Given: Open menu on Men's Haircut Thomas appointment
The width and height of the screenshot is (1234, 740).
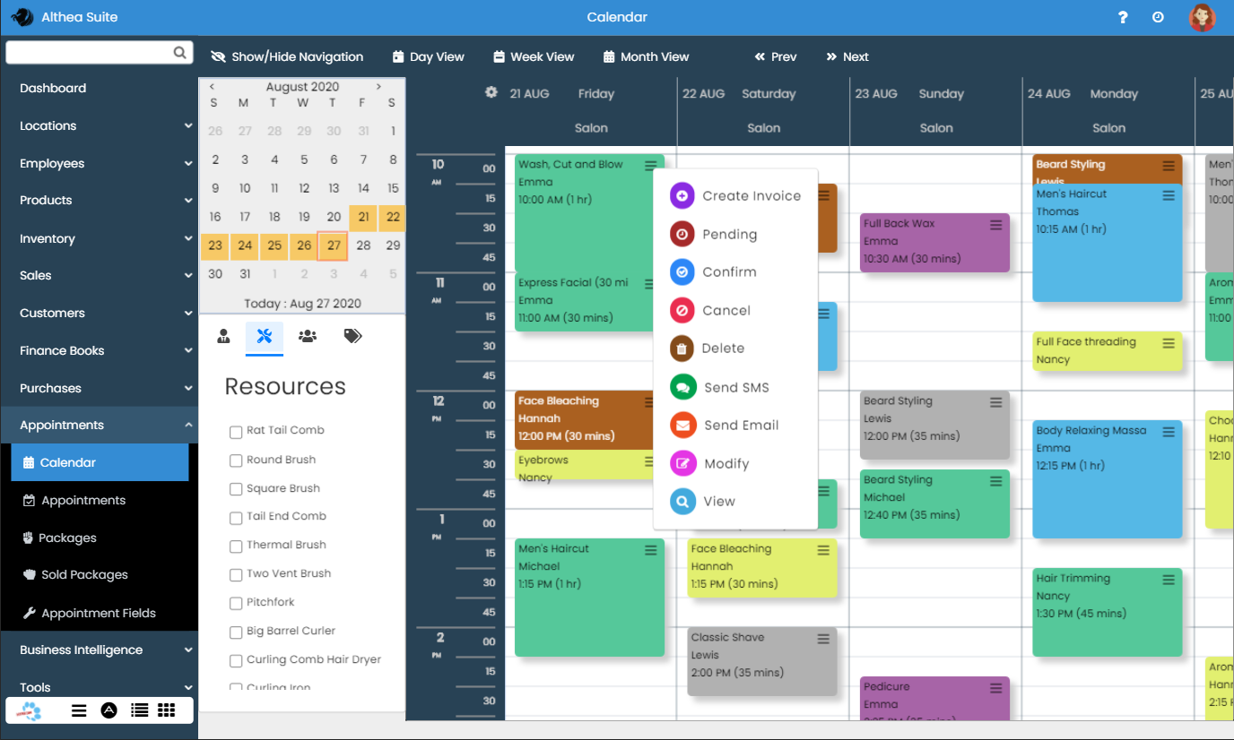Looking at the screenshot, I should (x=1169, y=195).
